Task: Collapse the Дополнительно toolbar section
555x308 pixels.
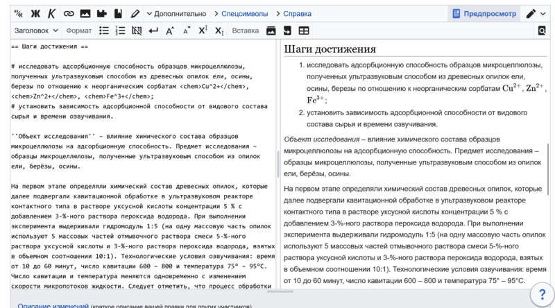Action: pyautogui.click(x=176, y=13)
